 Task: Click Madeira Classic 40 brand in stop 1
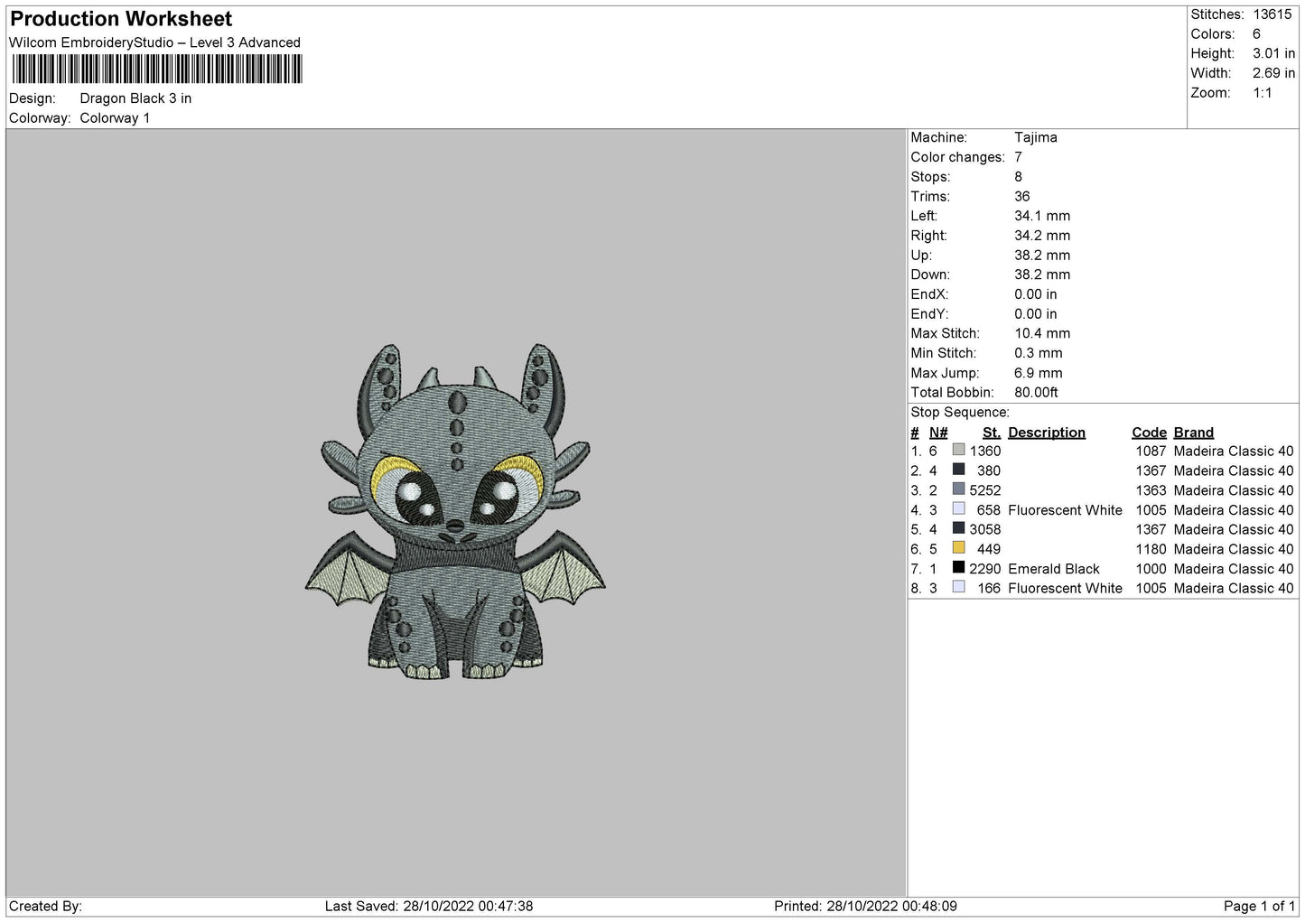click(1234, 452)
